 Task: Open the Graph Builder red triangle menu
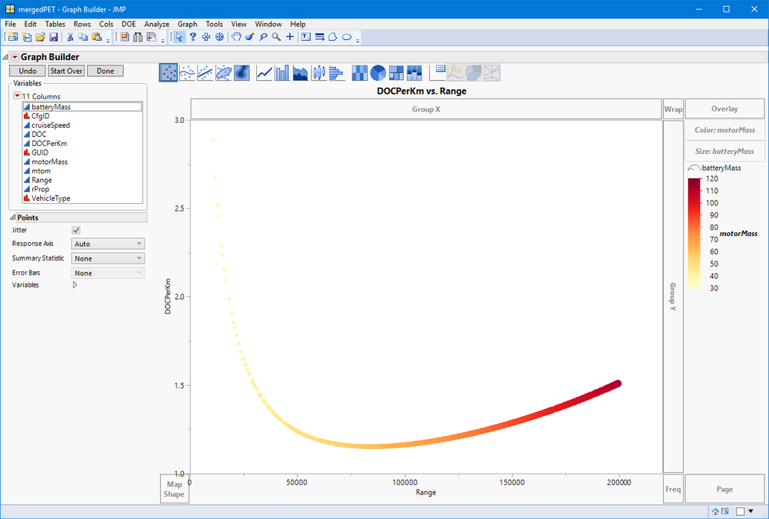(15, 57)
